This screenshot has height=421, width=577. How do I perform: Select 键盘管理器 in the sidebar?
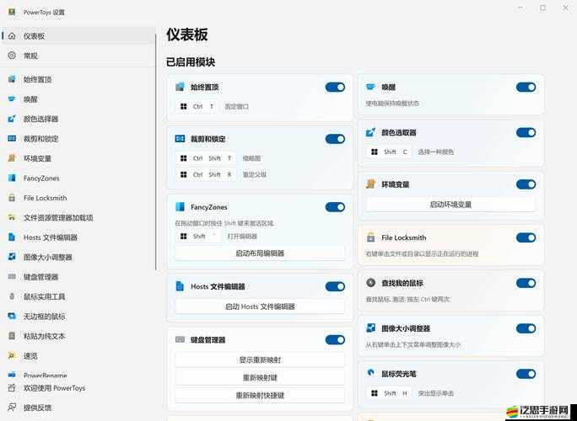[x=78, y=277]
